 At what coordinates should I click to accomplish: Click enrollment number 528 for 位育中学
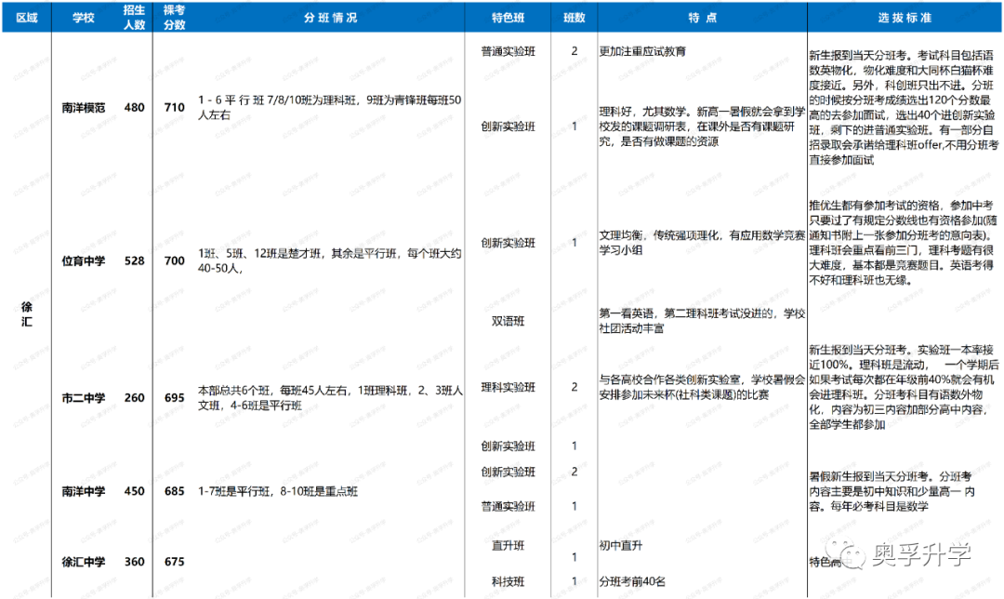tap(135, 260)
